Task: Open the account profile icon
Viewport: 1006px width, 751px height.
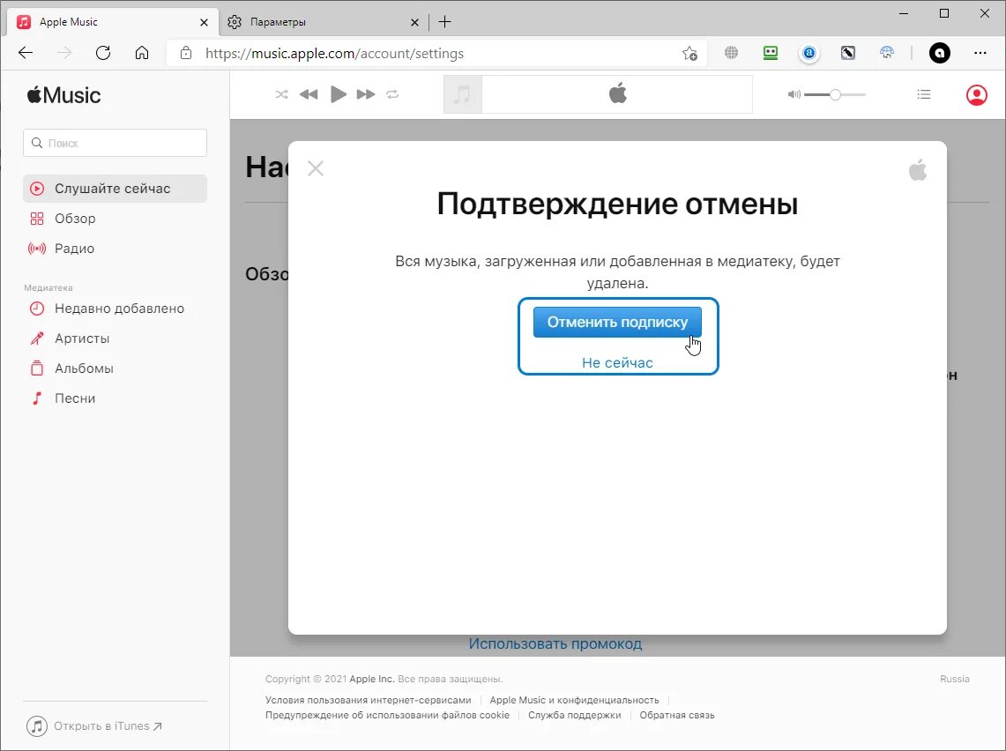Action: click(x=977, y=95)
